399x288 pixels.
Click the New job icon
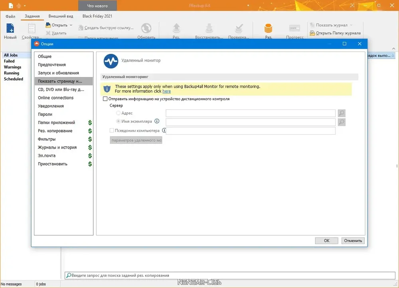click(10, 28)
